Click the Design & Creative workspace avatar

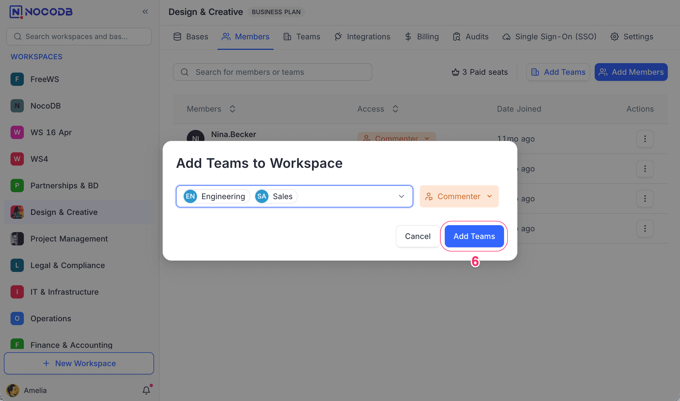[17, 212]
